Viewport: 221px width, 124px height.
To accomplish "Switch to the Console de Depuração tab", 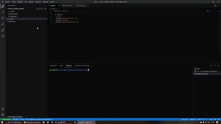I will pos(82,65).
